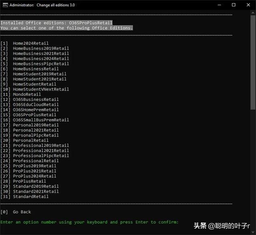256x235 pixels.
Task: Click the [10] option number
Action: [5, 89]
